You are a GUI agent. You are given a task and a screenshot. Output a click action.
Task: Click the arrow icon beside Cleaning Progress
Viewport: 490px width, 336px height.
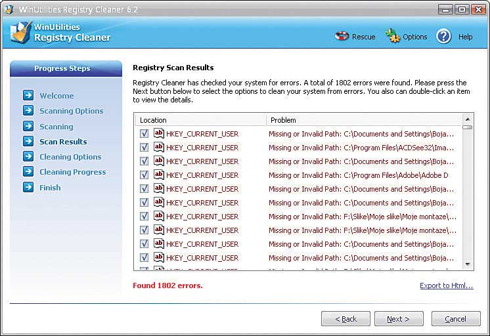(28, 171)
